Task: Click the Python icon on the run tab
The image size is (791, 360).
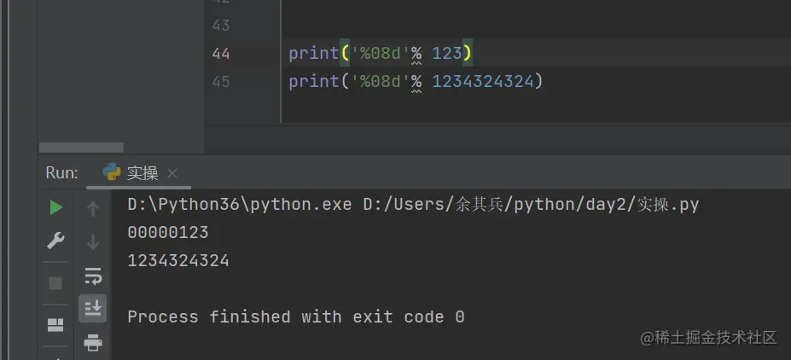Action: 112,172
